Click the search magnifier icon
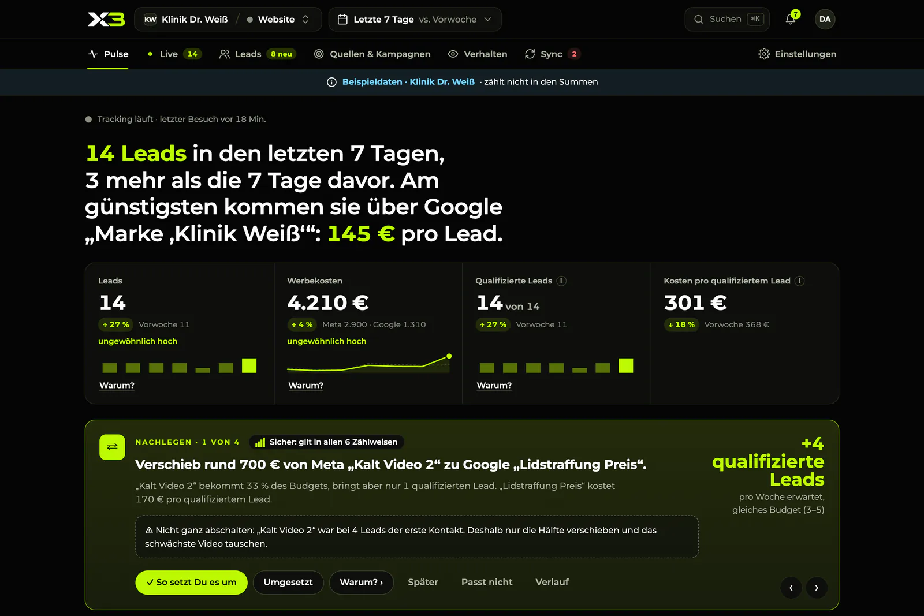This screenshot has height=616, width=924. coord(698,19)
